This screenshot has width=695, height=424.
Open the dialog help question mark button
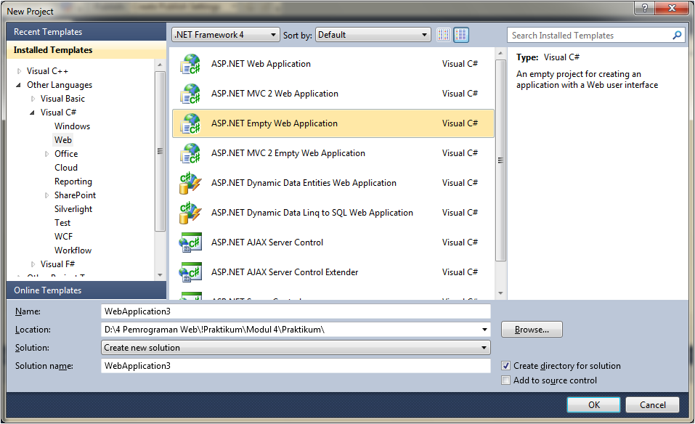click(644, 8)
